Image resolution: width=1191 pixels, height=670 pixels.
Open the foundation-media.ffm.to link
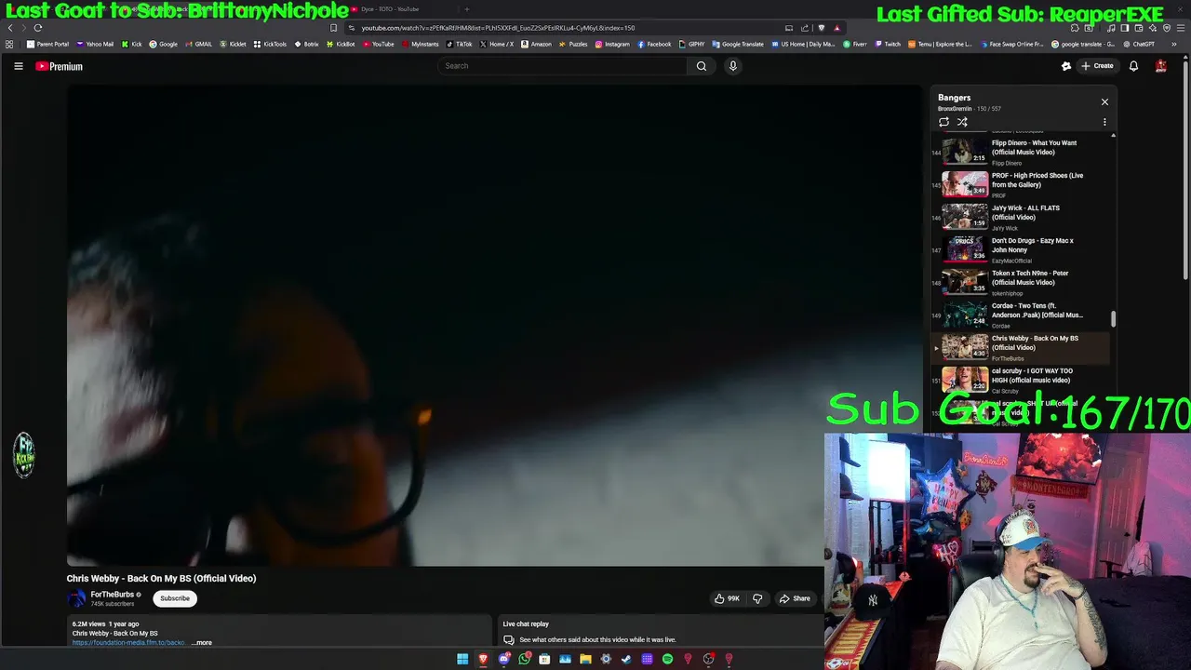pyautogui.click(x=128, y=642)
